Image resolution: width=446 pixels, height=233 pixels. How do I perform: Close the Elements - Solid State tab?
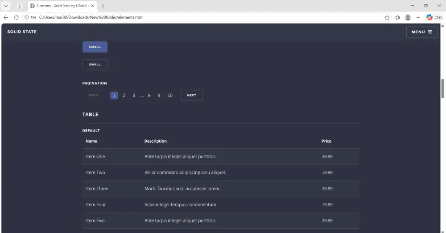[x=92, y=6]
